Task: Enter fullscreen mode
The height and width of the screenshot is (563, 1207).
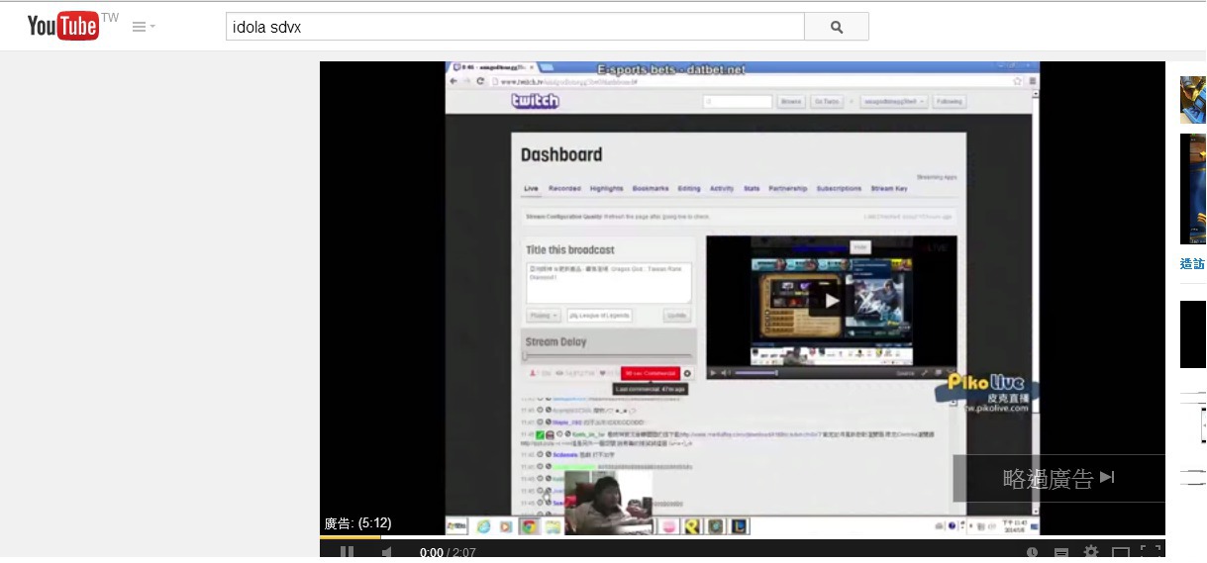Action: pyautogui.click(x=1151, y=552)
